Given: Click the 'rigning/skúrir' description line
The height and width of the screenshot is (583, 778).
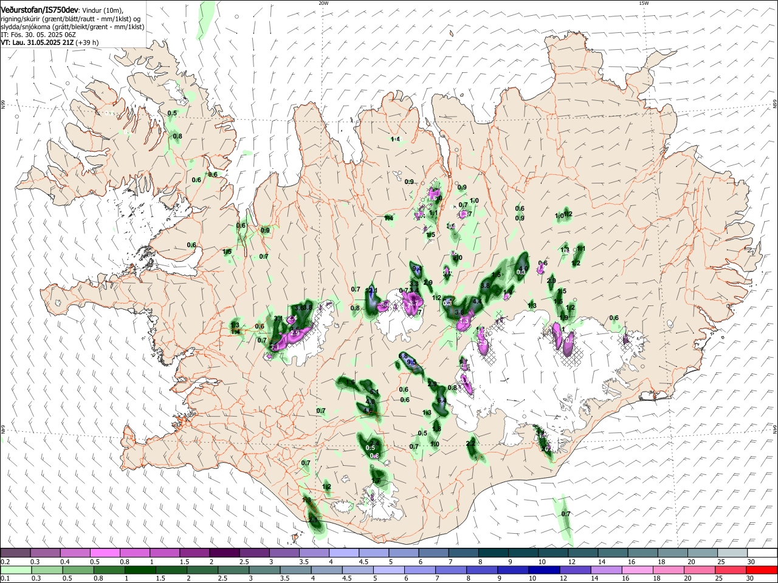Looking at the screenshot, I should pyautogui.click(x=71, y=19).
